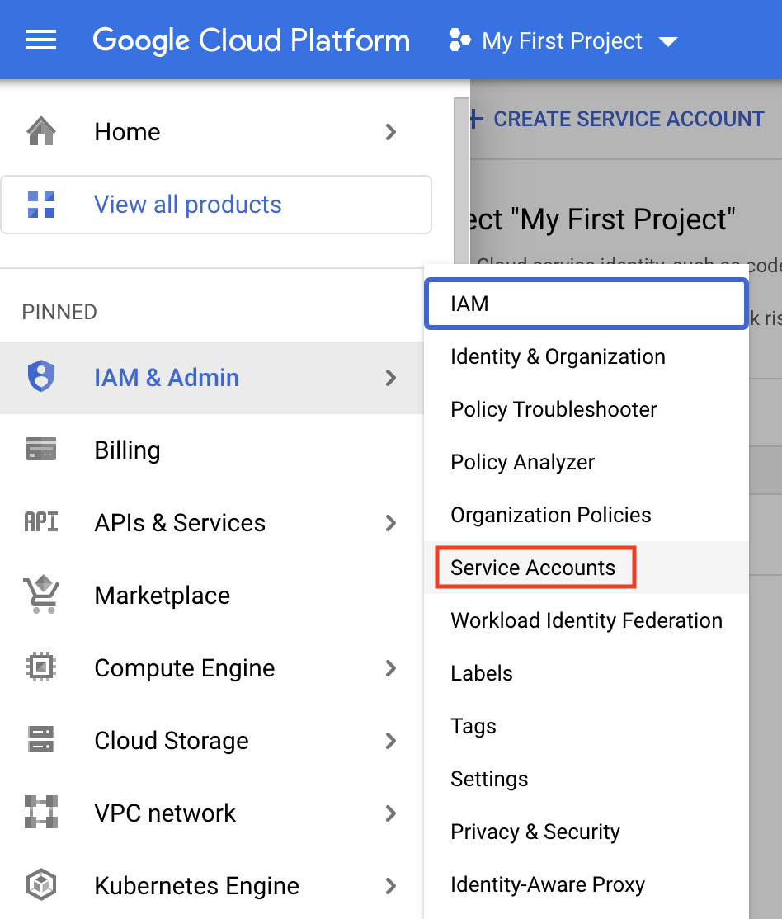The height and width of the screenshot is (919, 782).
Task: Open Identity & Organization submenu item
Action: [x=586, y=356]
